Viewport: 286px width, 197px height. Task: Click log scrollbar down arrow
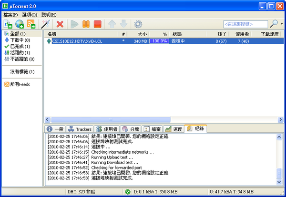coord(279,182)
